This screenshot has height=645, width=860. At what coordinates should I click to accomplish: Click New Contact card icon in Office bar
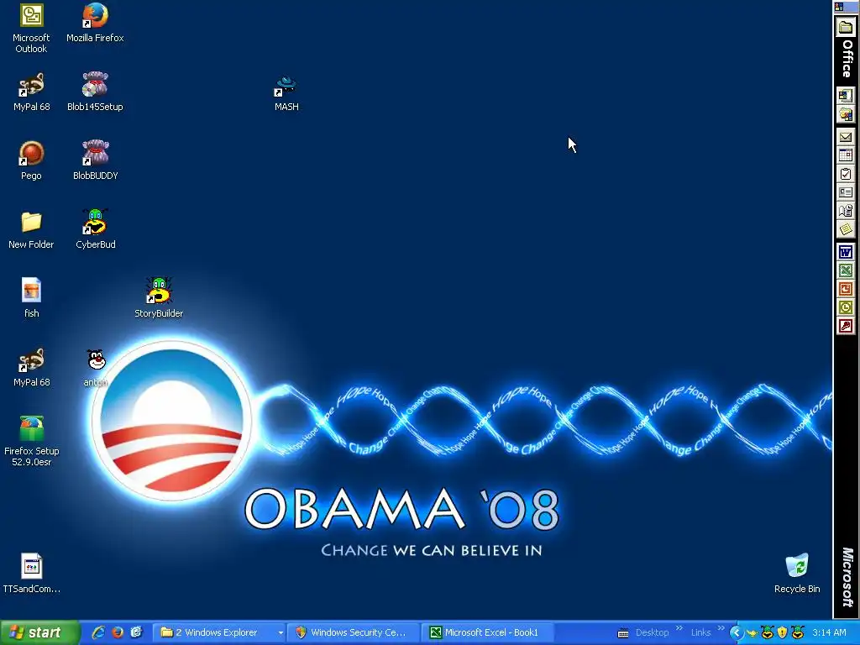click(x=845, y=193)
